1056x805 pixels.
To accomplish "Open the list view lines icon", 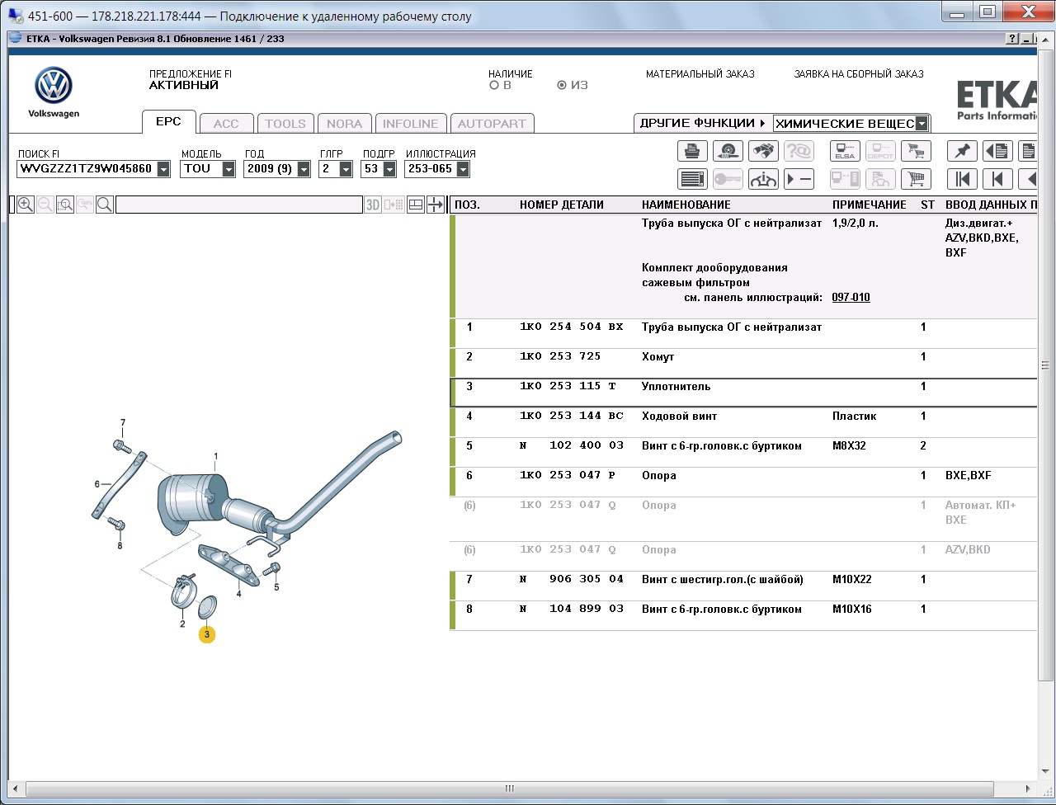I will (692, 178).
